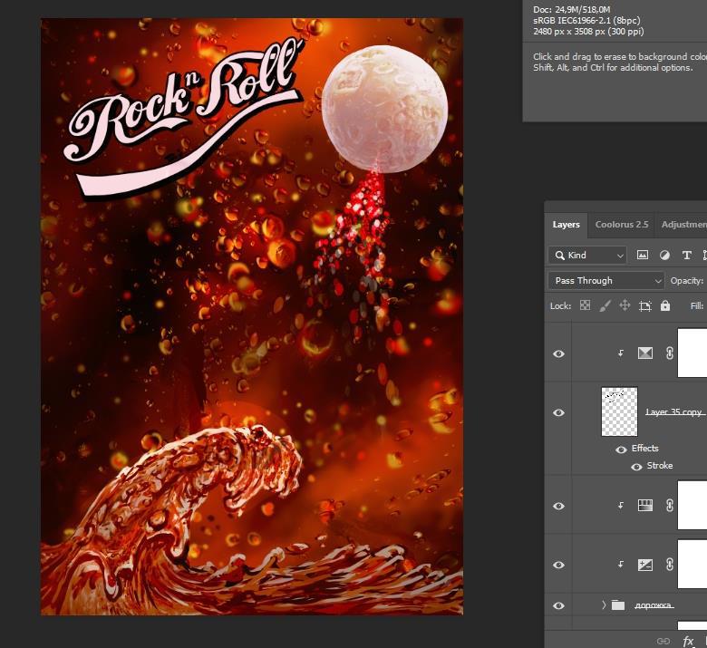Click the lock all padlock icon
The height and width of the screenshot is (648, 707).
click(x=665, y=306)
